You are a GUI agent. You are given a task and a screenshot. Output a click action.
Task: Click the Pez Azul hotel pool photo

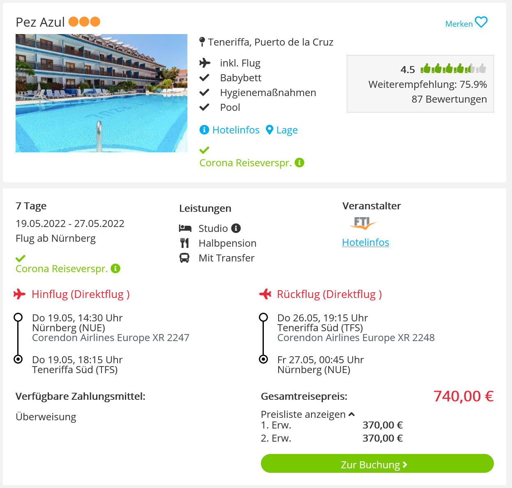click(101, 93)
